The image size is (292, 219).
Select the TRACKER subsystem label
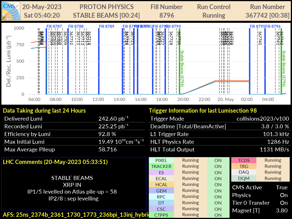[x=161, y=166]
